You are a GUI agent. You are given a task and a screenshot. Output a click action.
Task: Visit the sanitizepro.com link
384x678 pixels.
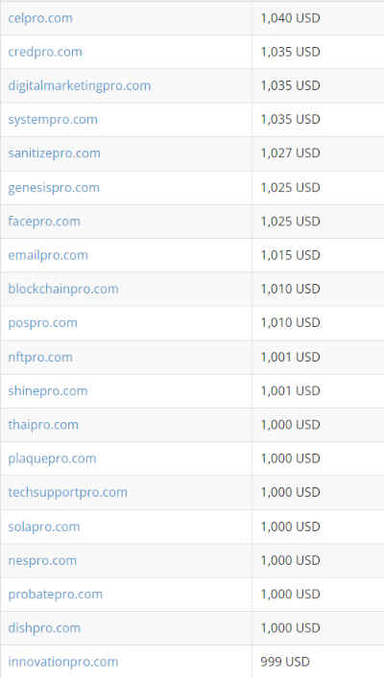coord(54,153)
